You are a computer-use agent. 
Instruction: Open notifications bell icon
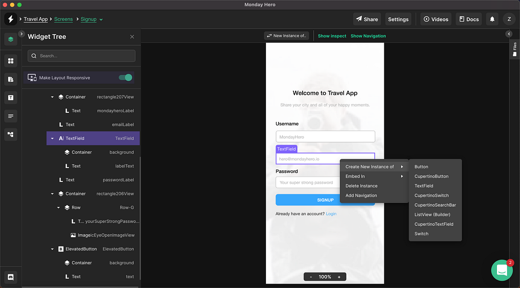492,19
